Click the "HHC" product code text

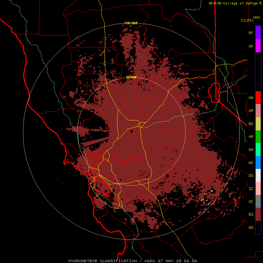[257, 18]
